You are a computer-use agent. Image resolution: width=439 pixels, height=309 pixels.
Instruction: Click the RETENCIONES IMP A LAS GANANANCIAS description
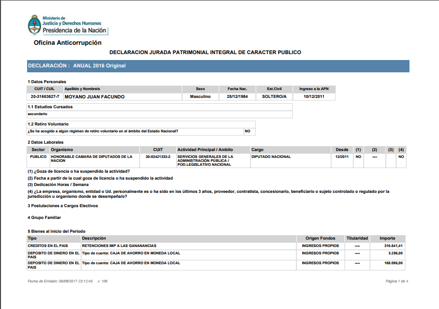click(x=119, y=245)
